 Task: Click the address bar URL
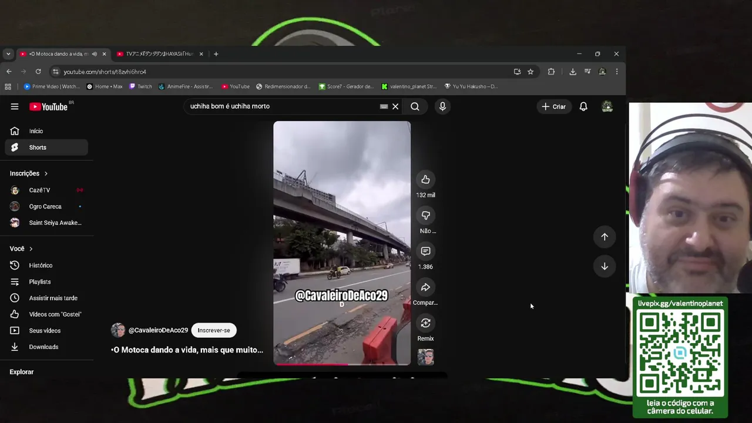pos(105,72)
